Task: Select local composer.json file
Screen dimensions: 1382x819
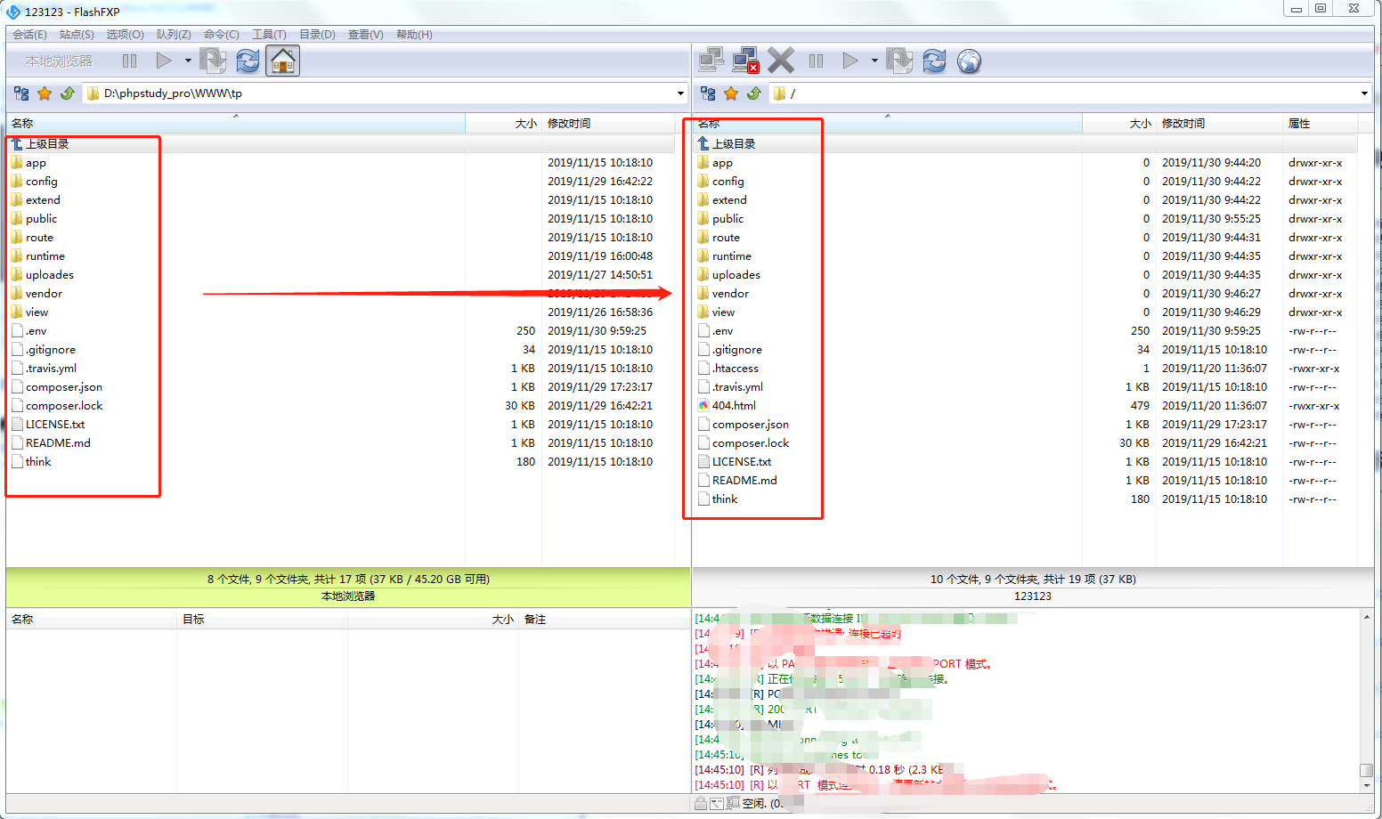Action: [63, 387]
